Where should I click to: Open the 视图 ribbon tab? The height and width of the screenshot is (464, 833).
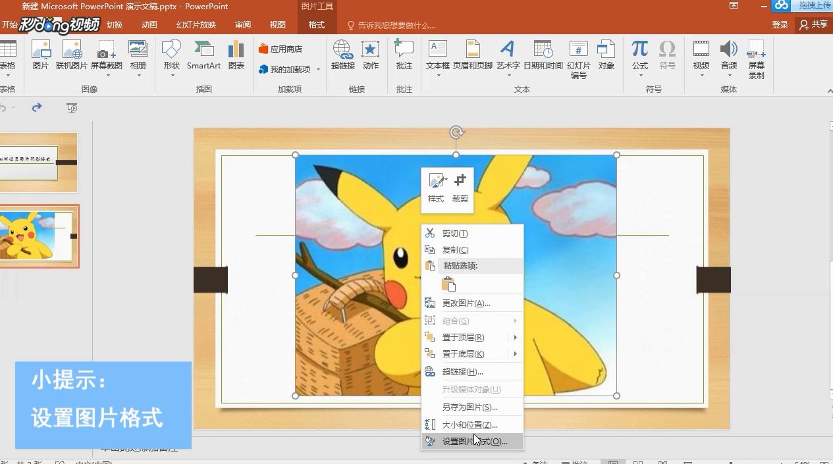[x=278, y=25]
